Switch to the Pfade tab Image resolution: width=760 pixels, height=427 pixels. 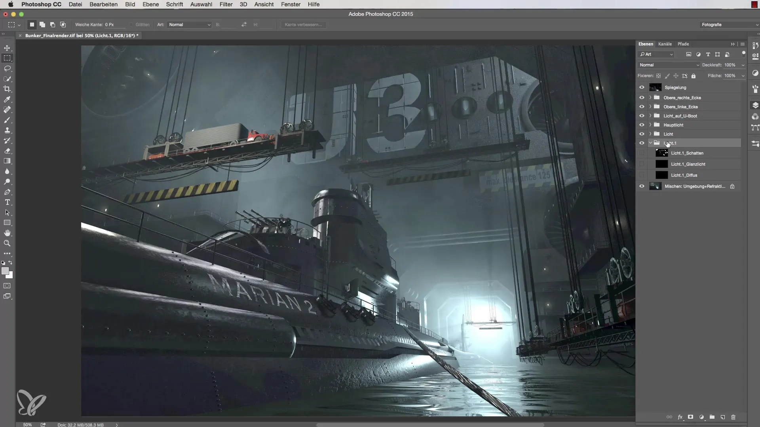(683, 44)
